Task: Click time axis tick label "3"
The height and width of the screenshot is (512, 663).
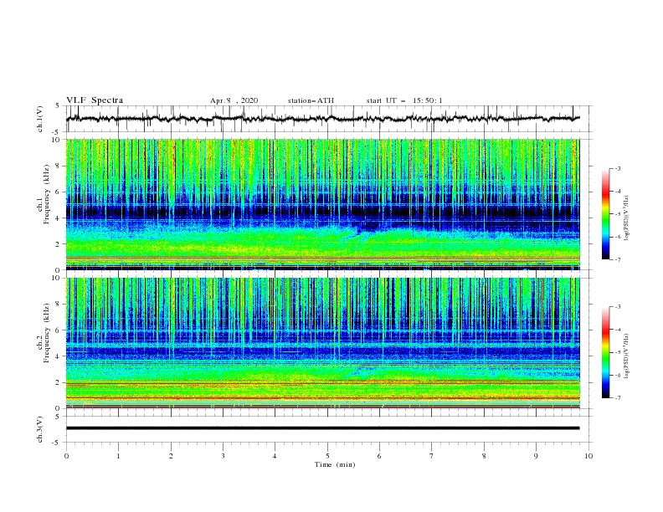Action: tap(223, 456)
